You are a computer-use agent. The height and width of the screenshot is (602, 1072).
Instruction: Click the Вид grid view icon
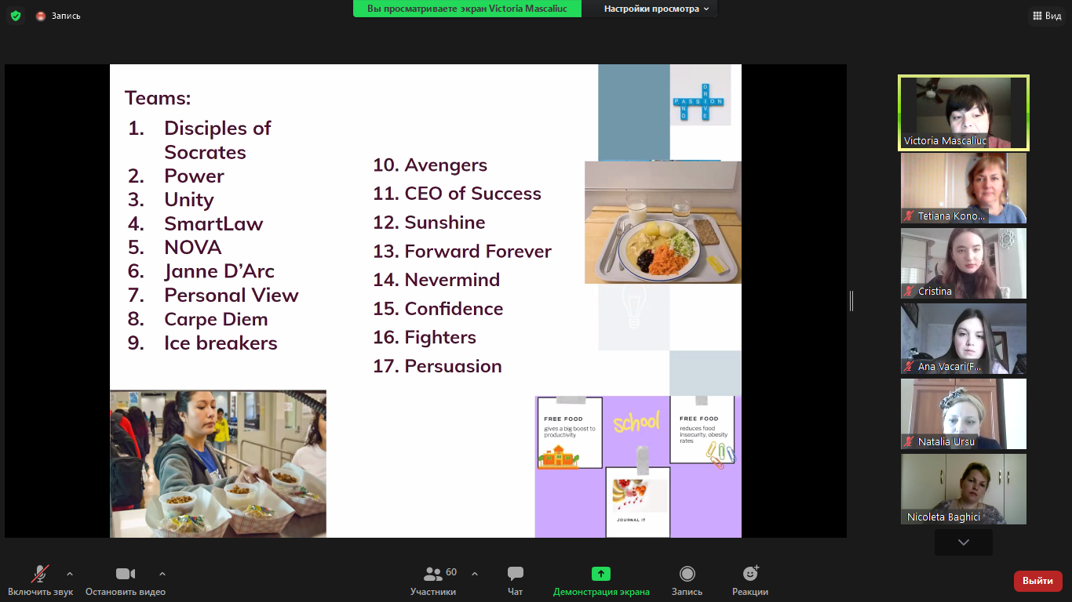pyautogui.click(x=1037, y=16)
